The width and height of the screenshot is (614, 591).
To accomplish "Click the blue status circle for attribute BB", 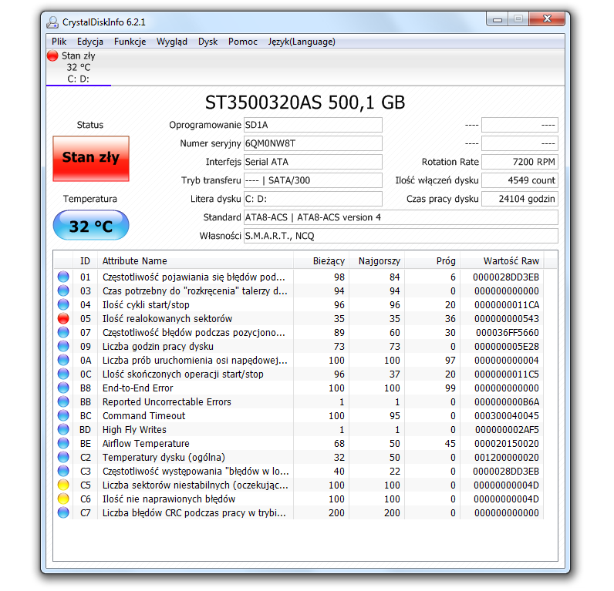I will coord(63,402).
